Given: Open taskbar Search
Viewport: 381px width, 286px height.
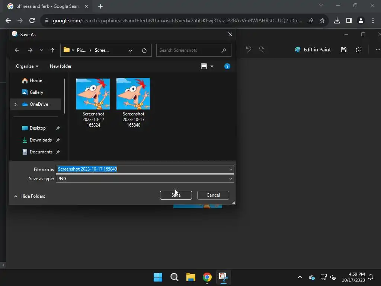Looking at the screenshot, I should 174,277.
